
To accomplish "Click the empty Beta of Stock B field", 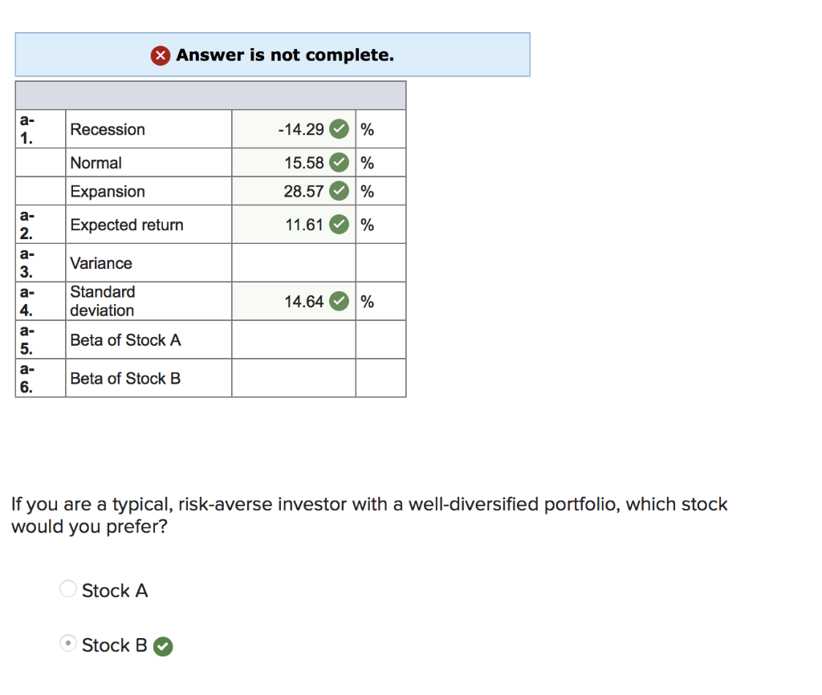I will tap(293, 377).
